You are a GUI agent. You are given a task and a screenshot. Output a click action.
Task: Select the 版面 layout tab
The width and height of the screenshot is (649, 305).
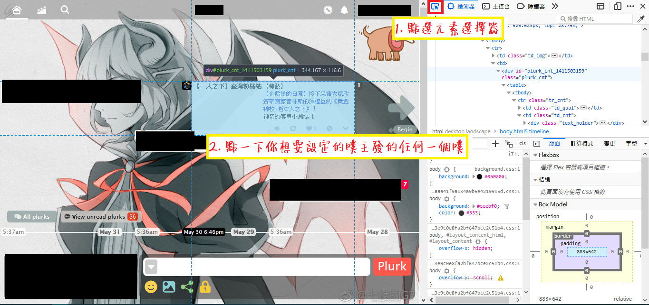554,144
